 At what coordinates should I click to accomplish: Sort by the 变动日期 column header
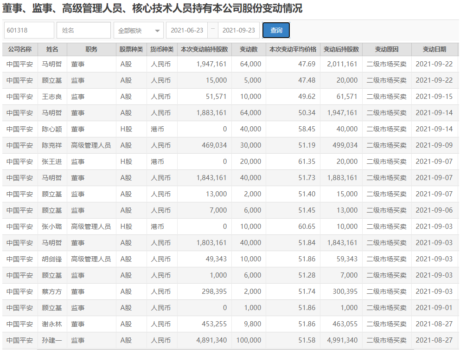[x=434, y=49]
